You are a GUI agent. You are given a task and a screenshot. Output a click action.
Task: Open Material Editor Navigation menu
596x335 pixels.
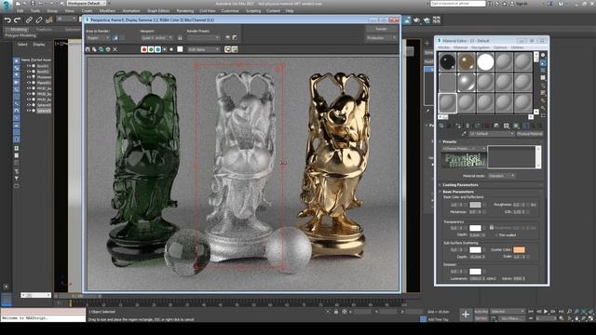coord(481,47)
